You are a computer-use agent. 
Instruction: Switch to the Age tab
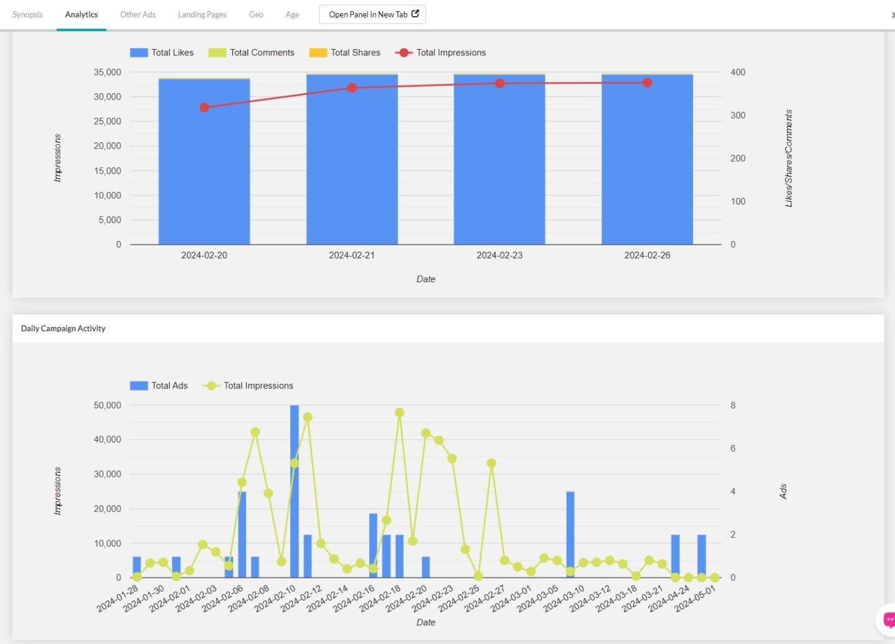[292, 14]
